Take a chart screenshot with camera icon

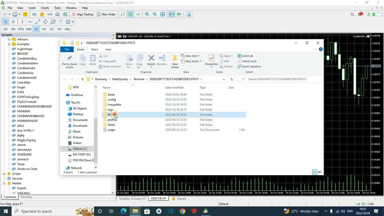pyautogui.click(x=189, y=14)
